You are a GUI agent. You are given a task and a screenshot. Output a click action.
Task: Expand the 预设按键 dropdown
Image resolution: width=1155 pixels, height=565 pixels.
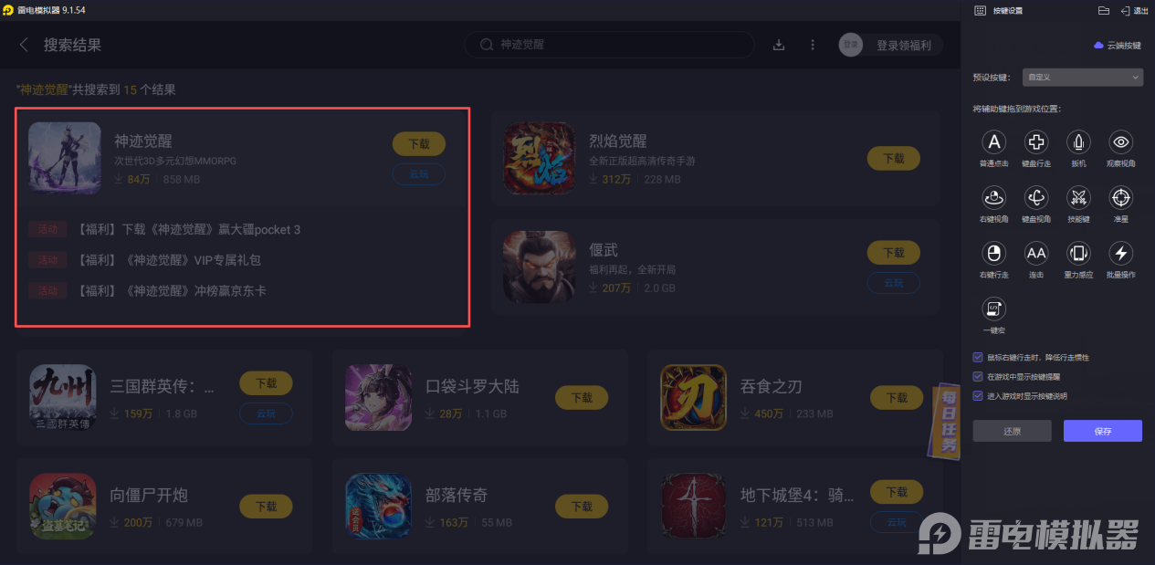(x=1082, y=78)
